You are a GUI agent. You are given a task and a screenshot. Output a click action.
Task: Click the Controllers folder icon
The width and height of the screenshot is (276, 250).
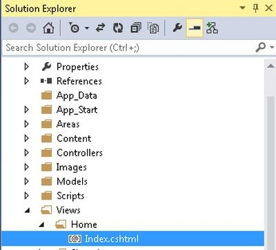pos(46,153)
